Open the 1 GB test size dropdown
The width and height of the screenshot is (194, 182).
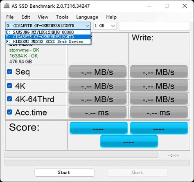[x=105, y=26]
